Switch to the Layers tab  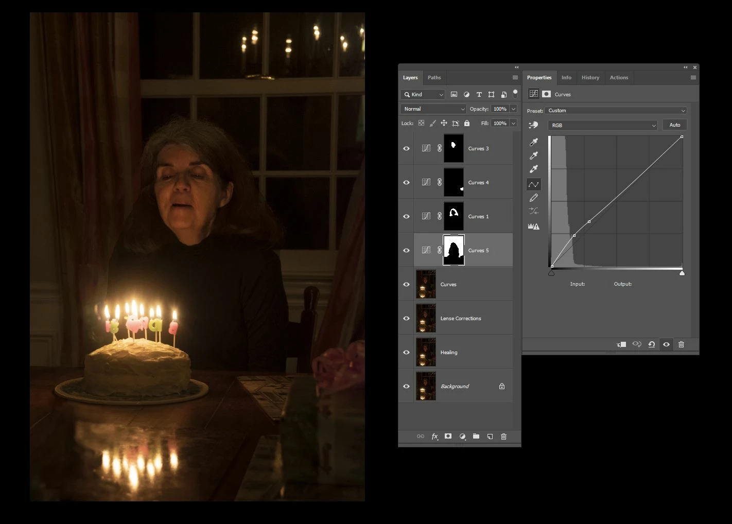point(410,78)
